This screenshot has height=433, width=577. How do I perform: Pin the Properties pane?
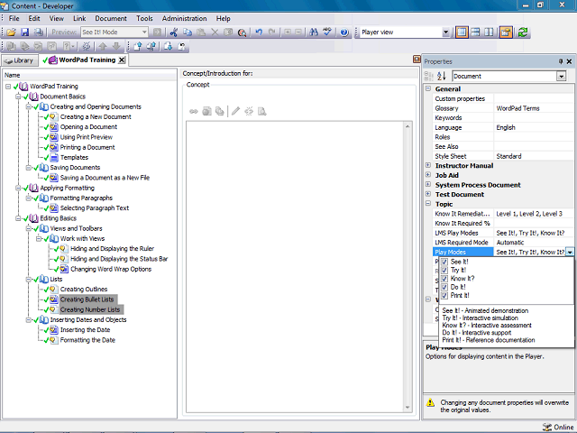[561, 61]
